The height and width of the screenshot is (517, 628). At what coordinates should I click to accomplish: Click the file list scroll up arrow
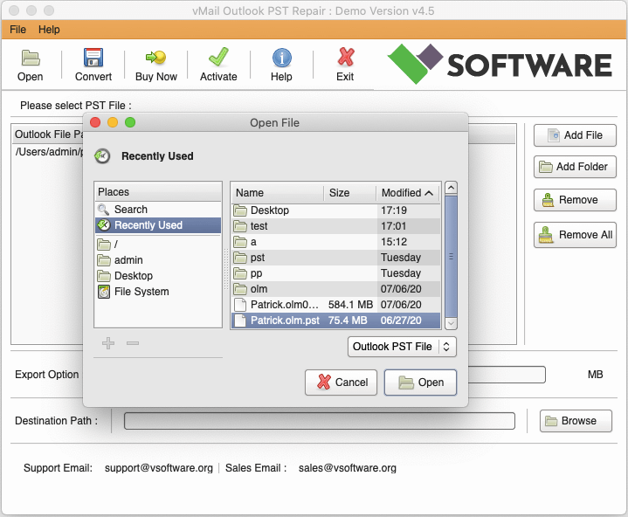click(x=451, y=188)
